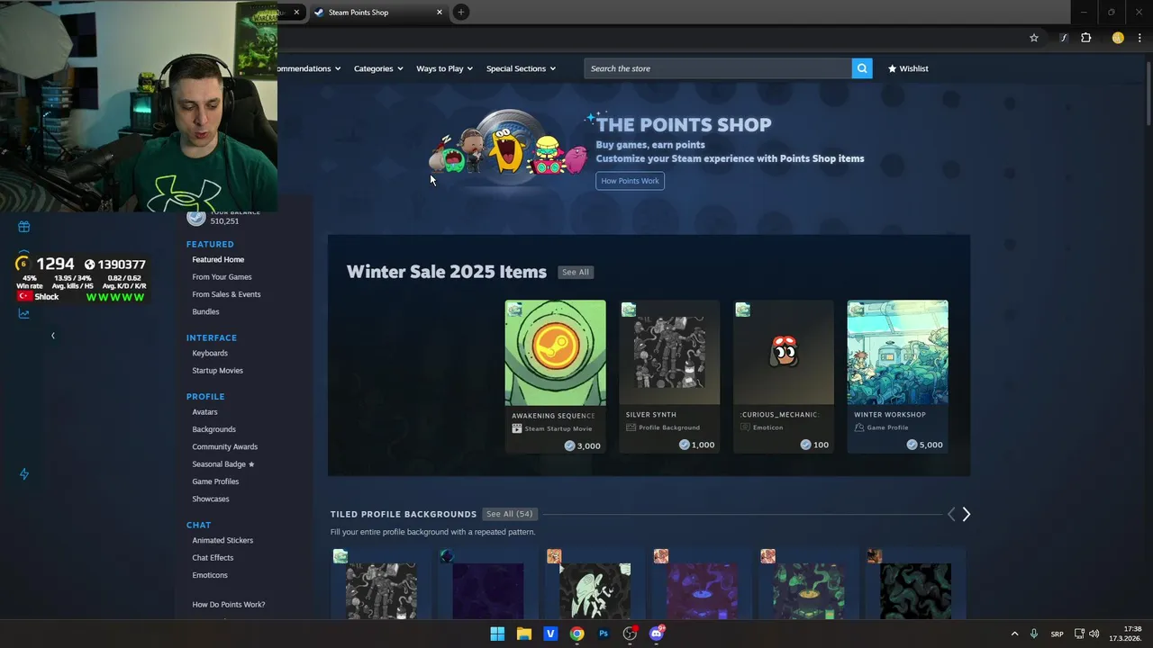Open Emoticons section
Viewport: 1153px width, 648px height.
coord(210,575)
